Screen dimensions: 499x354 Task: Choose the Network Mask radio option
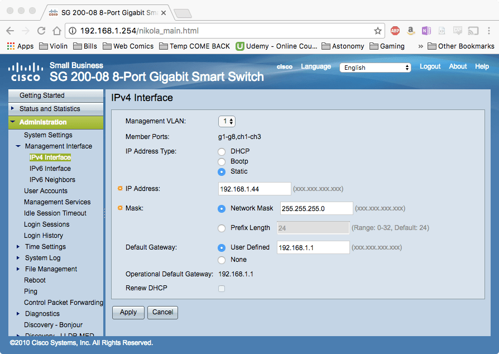(x=222, y=209)
